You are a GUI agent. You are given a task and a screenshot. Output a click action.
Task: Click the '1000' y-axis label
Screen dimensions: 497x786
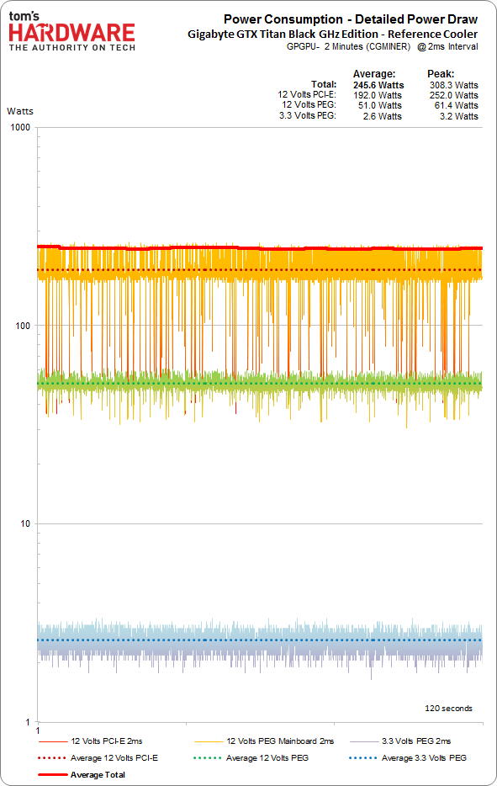20,127
